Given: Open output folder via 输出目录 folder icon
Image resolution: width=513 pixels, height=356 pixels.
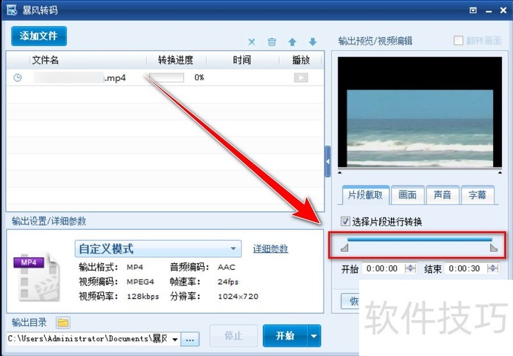Looking at the screenshot, I should coord(63,323).
